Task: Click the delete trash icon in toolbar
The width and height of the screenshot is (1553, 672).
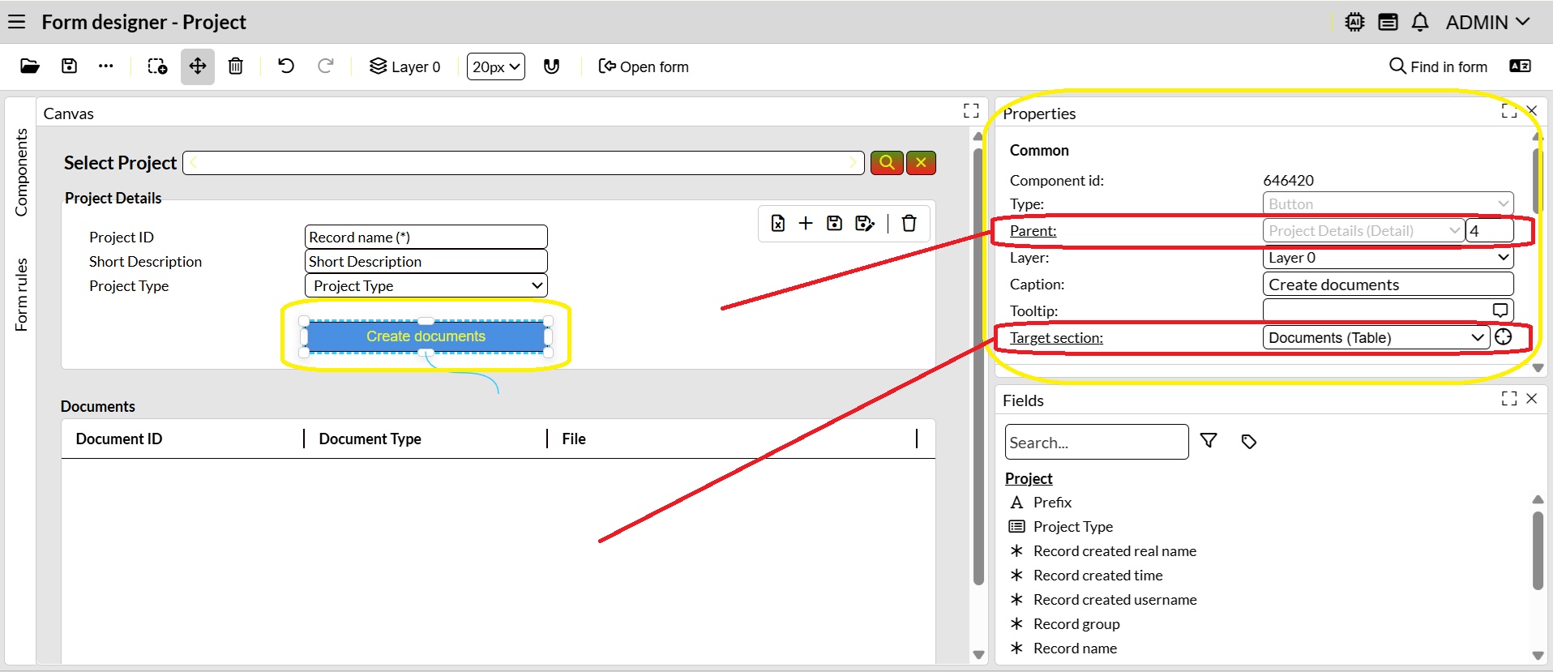Action: [x=236, y=66]
